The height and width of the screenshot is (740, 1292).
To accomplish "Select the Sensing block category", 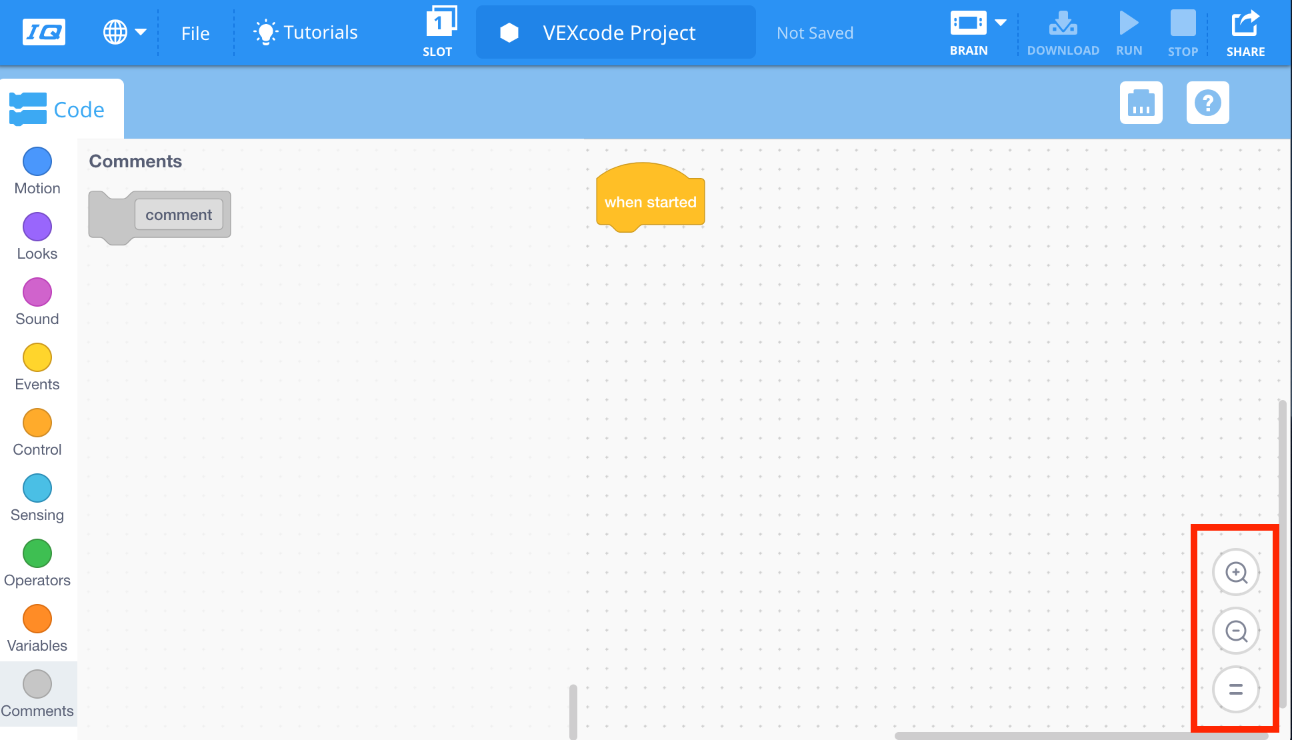I will pyautogui.click(x=37, y=488).
